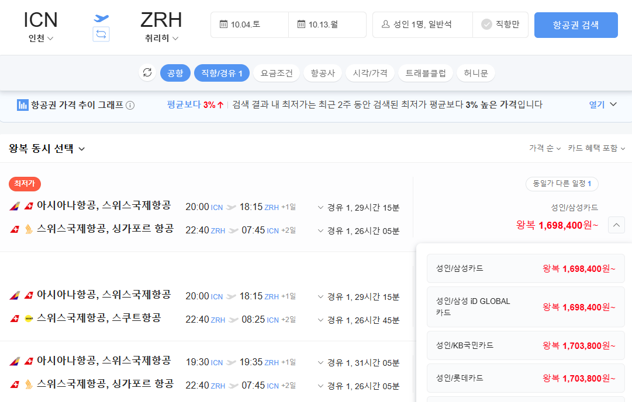
Task: Open 가격 순 sort dropdown
Action: point(545,148)
